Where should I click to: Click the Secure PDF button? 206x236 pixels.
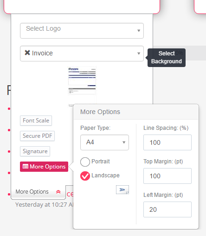(x=37, y=136)
